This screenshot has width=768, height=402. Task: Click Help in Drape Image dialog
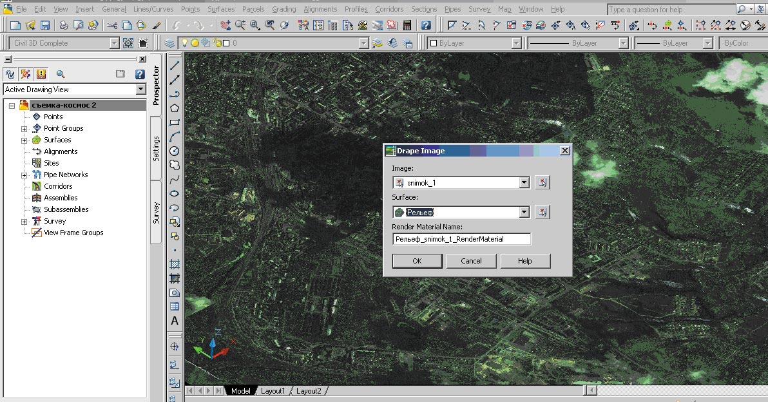pyautogui.click(x=525, y=261)
